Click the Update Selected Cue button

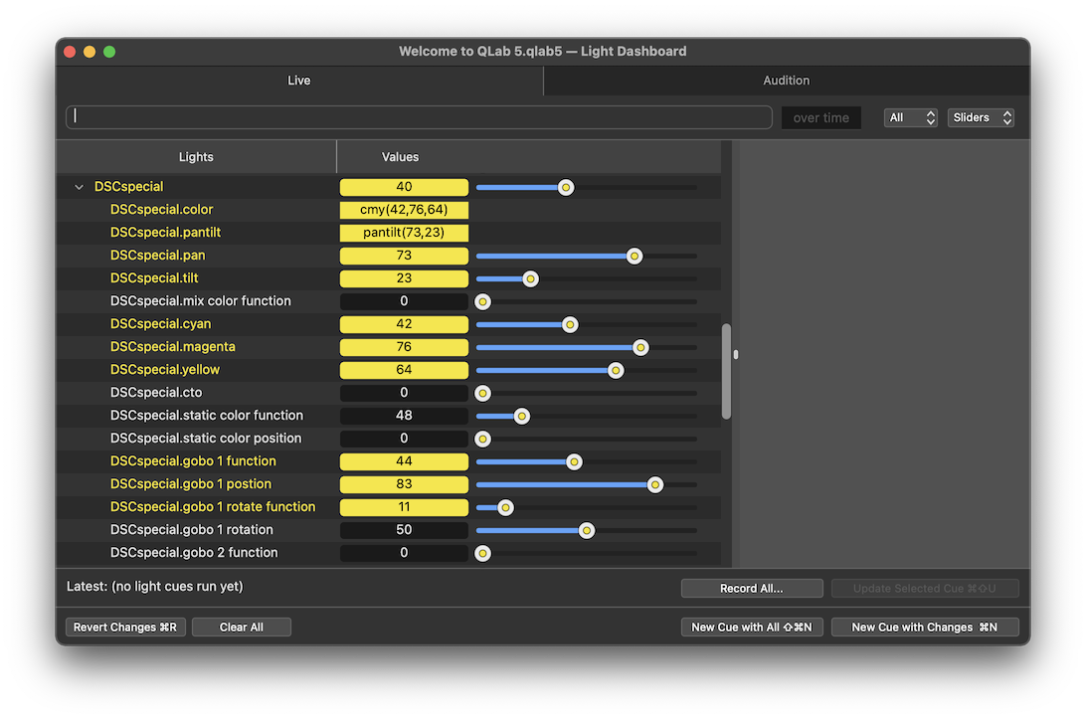925,588
